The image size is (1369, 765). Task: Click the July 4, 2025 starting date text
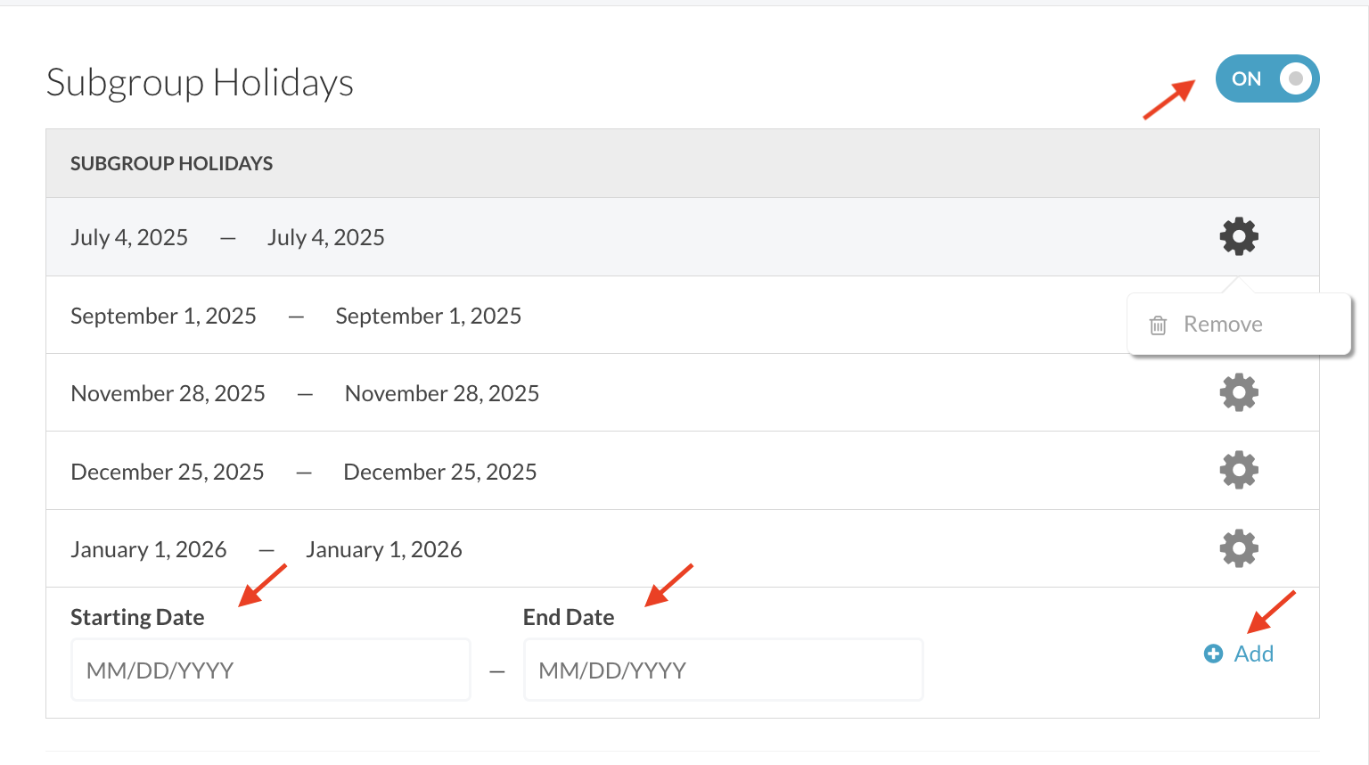[x=129, y=237]
